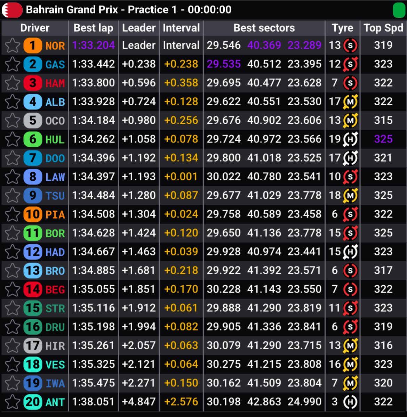Click the Top Spd column header
Image resolution: width=407 pixels, height=417 pixels.
coord(383,28)
